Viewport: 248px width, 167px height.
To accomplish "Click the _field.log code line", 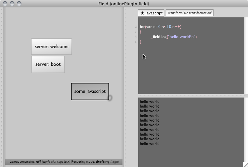I will [173, 37].
